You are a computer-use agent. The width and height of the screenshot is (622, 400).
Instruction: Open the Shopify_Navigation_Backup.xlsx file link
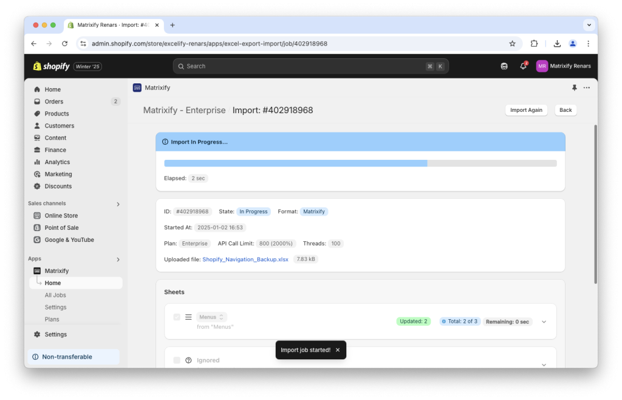click(245, 259)
